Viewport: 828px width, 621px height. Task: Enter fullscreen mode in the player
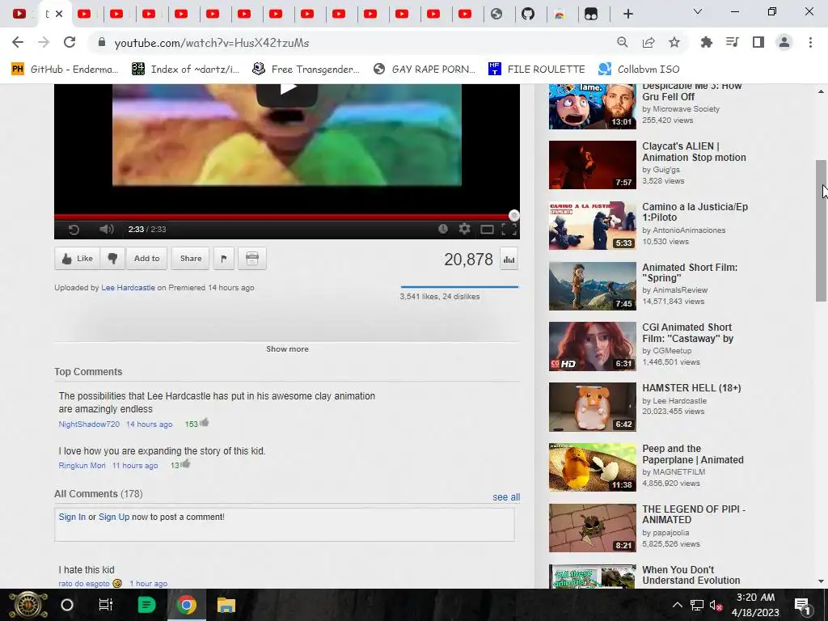[509, 229]
